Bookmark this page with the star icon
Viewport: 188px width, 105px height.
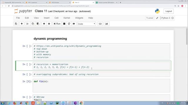(178, 6)
